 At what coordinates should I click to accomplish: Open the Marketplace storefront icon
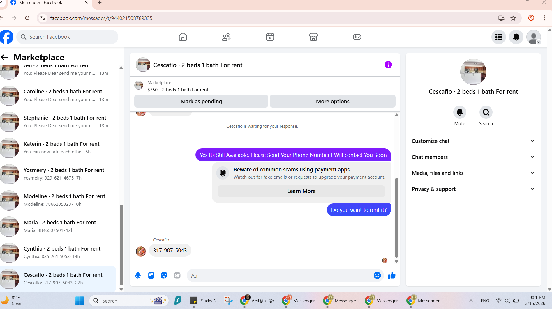313,37
